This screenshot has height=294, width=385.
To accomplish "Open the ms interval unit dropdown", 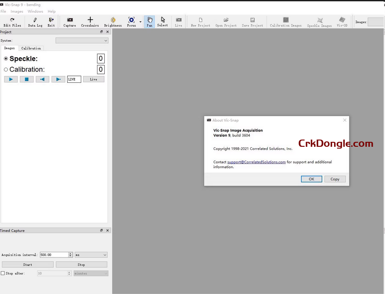I will click(91, 255).
